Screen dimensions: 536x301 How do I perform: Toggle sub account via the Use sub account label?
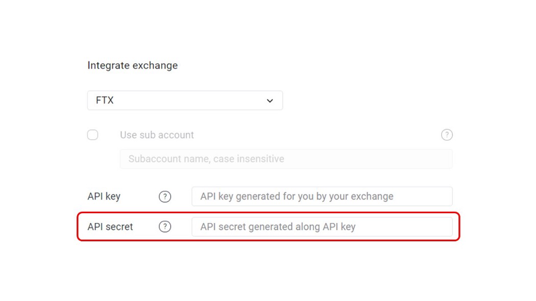pos(157,135)
